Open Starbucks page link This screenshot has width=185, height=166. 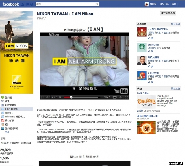pos(153,45)
